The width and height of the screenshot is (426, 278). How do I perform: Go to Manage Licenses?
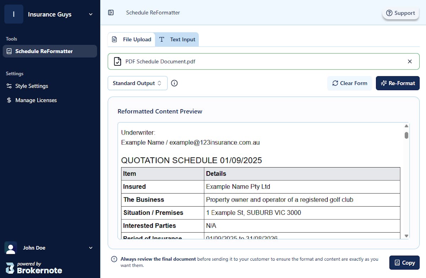coord(36,100)
